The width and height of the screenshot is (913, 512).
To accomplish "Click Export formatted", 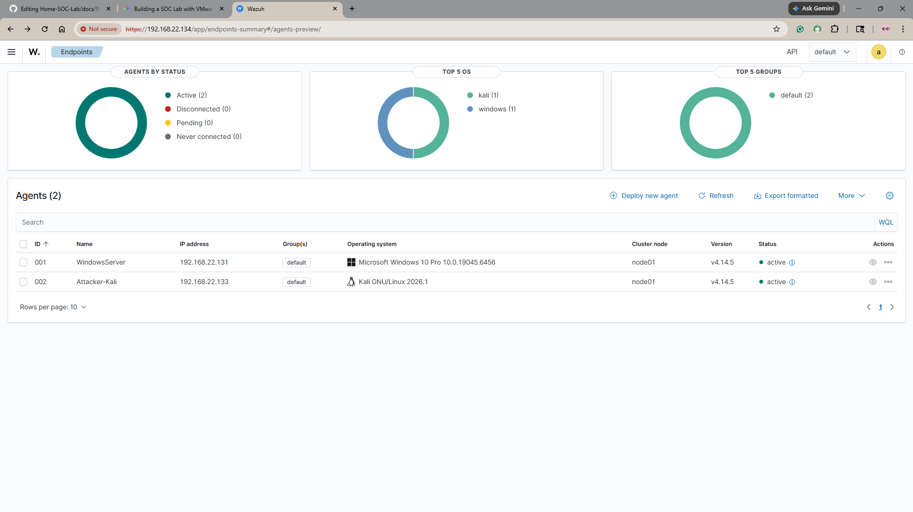I will pyautogui.click(x=786, y=196).
